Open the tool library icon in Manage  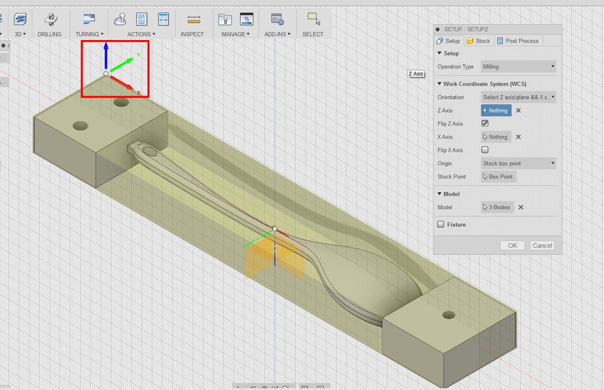(x=225, y=19)
